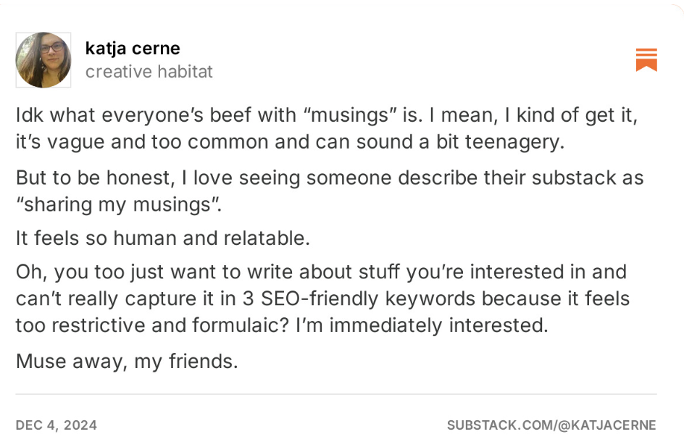Click the paragraph starting "Idk what everyone's beef"

[326, 128]
